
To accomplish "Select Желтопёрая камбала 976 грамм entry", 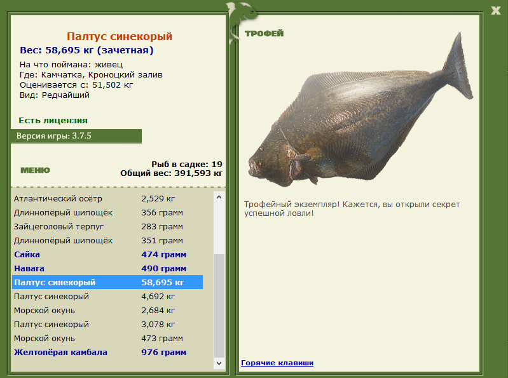I will (x=107, y=353).
